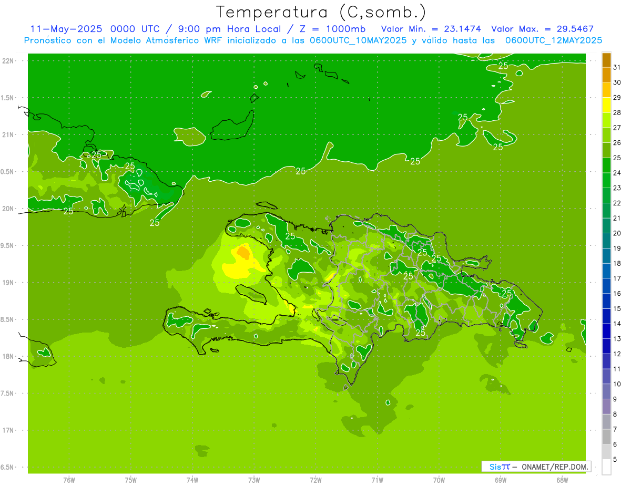Click the latitude axis label "21N"
The height and width of the screenshot is (487, 631).
click(x=8, y=135)
